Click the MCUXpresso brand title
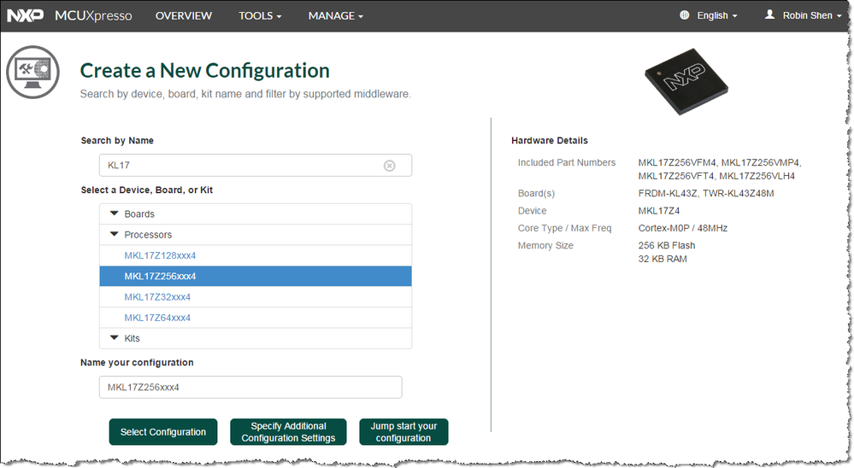This screenshot has height=468, width=854. (93, 15)
